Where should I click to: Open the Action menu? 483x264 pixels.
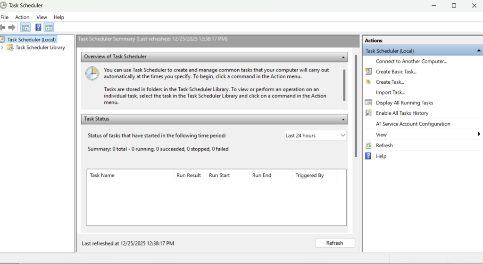tap(22, 17)
